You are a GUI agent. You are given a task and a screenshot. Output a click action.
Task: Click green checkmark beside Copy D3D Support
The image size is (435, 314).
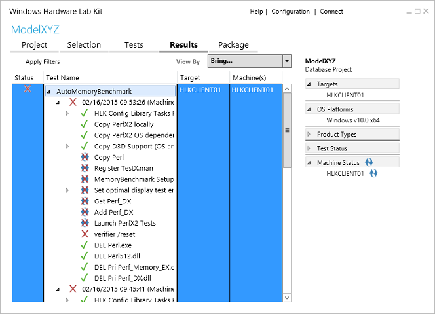tap(85, 146)
